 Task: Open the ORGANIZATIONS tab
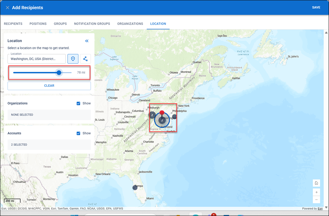(x=130, y=24)
